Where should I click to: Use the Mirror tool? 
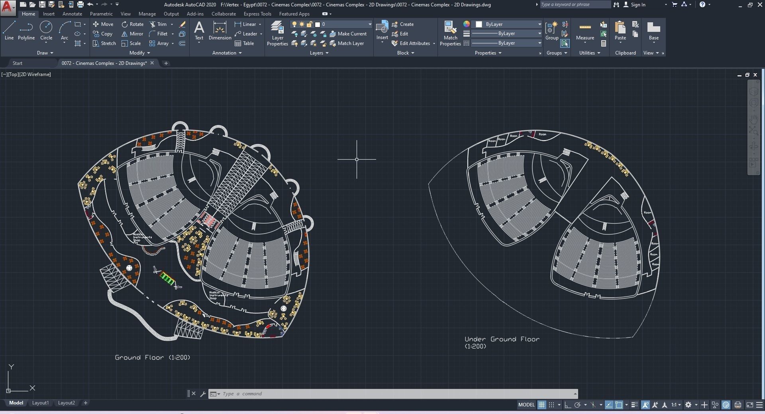[132, 34]
